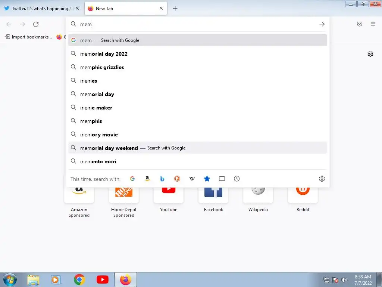
Task: Select the 'memphis' suggestion
Action: click(198, 121)
